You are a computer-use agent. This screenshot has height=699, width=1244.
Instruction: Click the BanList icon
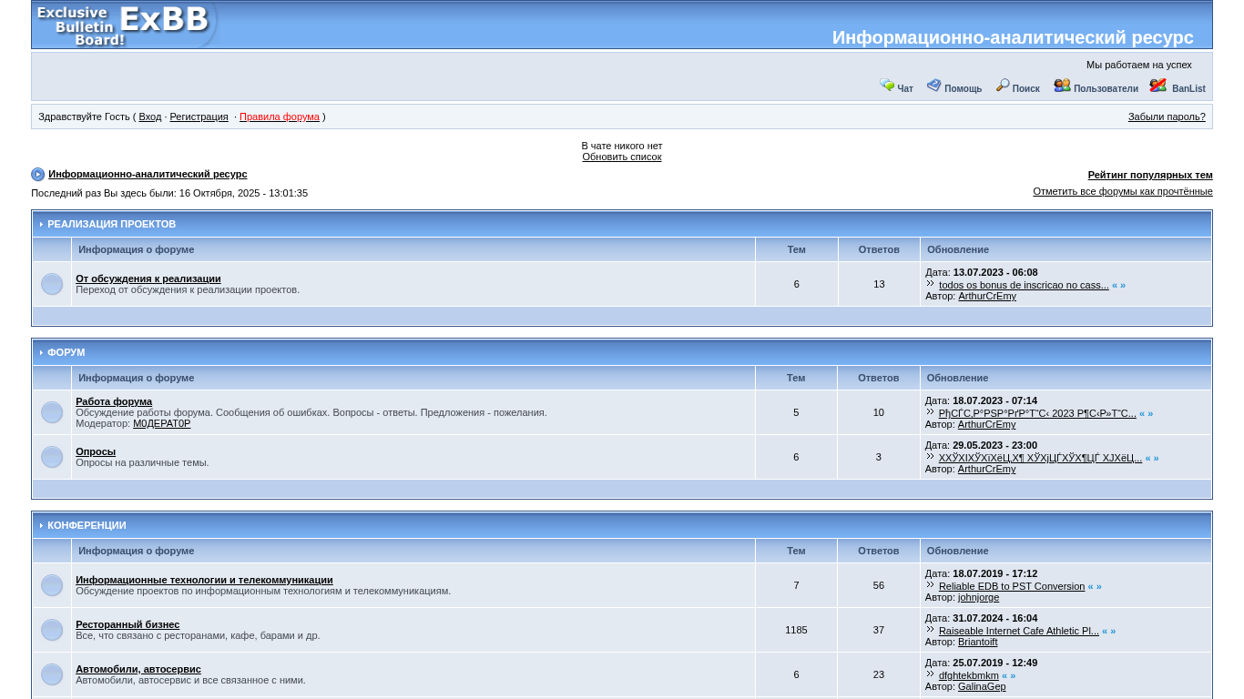[x=1158, y=86]
